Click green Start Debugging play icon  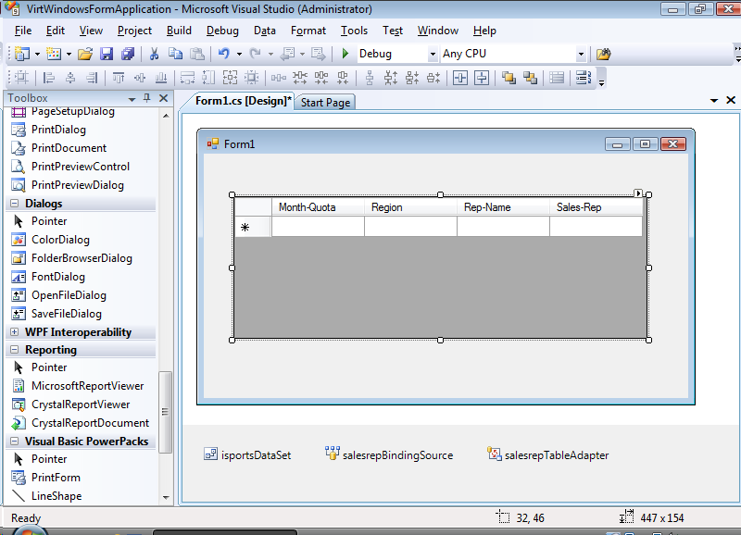pos(345,54)
